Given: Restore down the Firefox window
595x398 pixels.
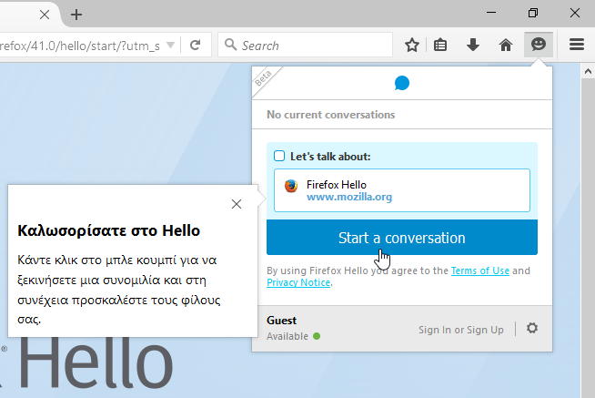Looking at the screenshot, I should click(533, 13).
